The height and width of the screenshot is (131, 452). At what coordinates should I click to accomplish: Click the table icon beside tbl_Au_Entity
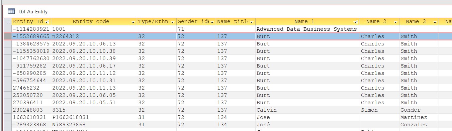pyautogui.click(x=11, y=11)
